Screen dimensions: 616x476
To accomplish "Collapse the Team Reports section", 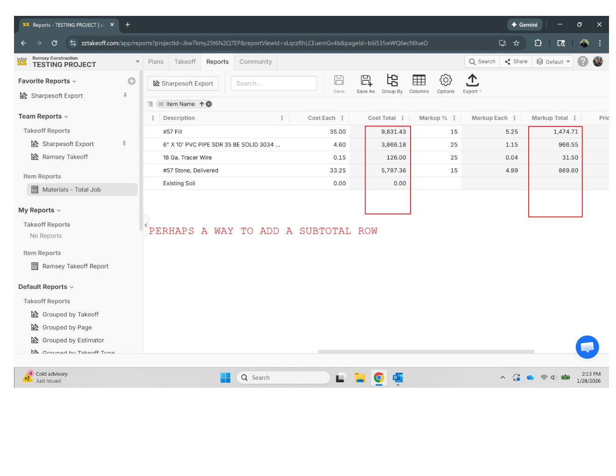I will (x=66, y=117).
